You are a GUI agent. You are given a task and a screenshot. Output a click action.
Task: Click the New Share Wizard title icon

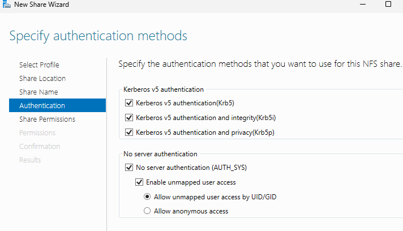(6, 4)
